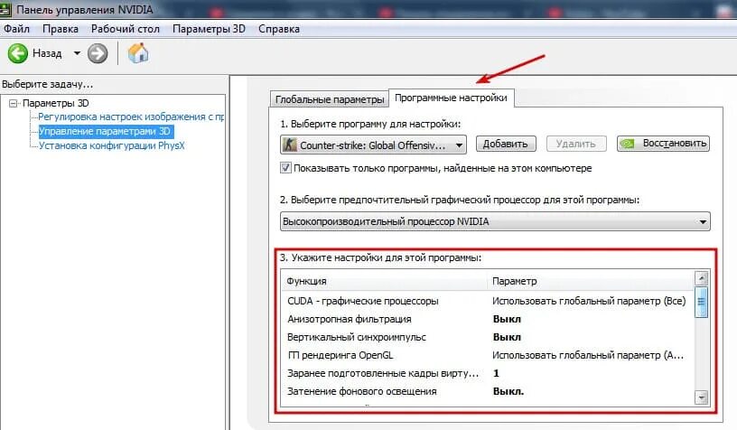737x430 pixels.
Task: Click the Назад label
Action: (47, 53)
